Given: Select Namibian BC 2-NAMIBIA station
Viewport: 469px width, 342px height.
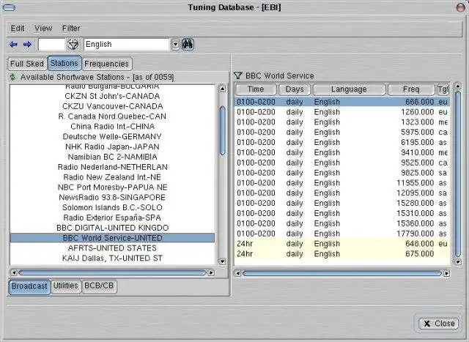Looking at the screenshot, I should 112,157.
